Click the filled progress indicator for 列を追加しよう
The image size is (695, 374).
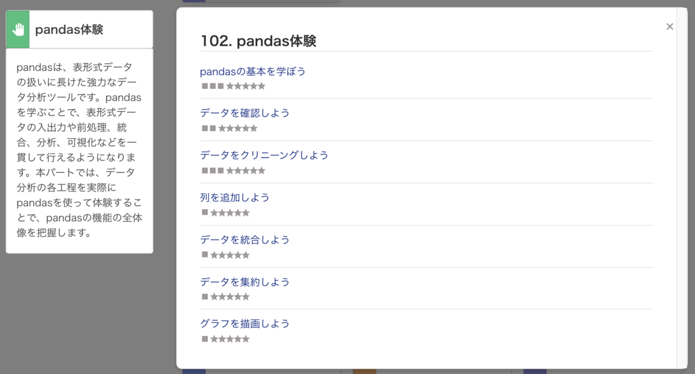coord(204,212)
